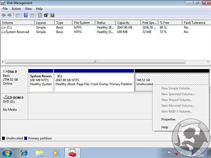Click the Properties toolbar icon
211x158 pixels.
tap(46, 15)
